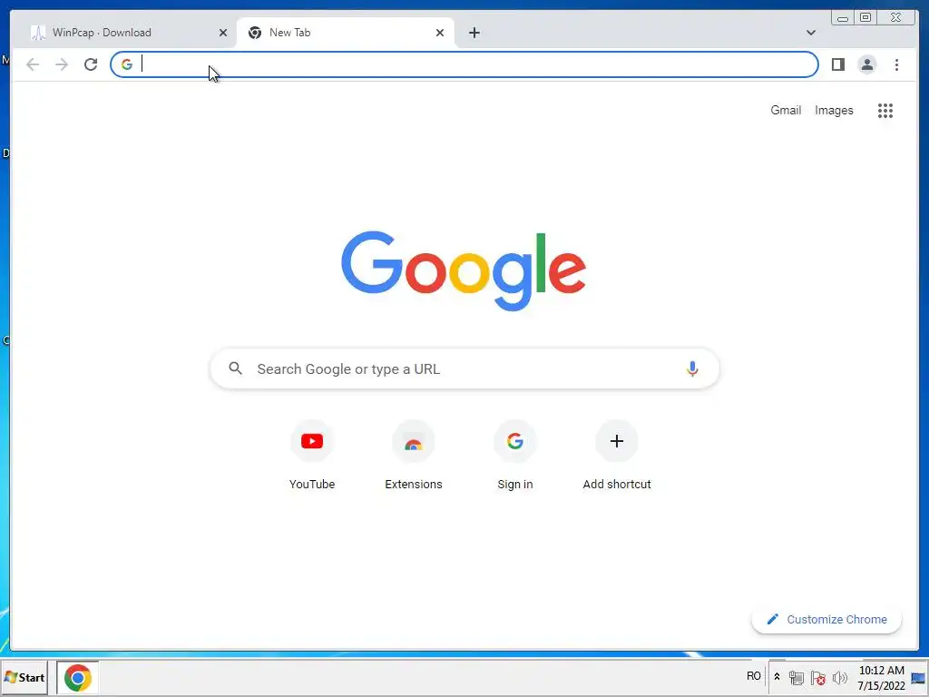Open the Extensions shortcut
Image resolution: width=929 pixels, height=697 pixels.
coord(414,456)
